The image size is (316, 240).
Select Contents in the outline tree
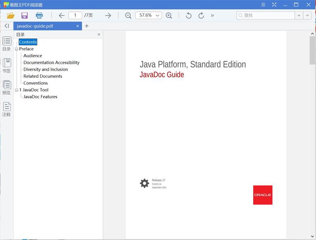tap(28, 42)
